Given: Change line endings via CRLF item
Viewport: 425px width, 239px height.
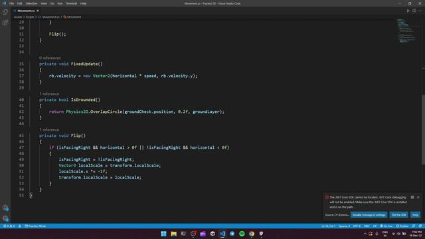Looking at the screenshot, I should (x=367, y=226).
